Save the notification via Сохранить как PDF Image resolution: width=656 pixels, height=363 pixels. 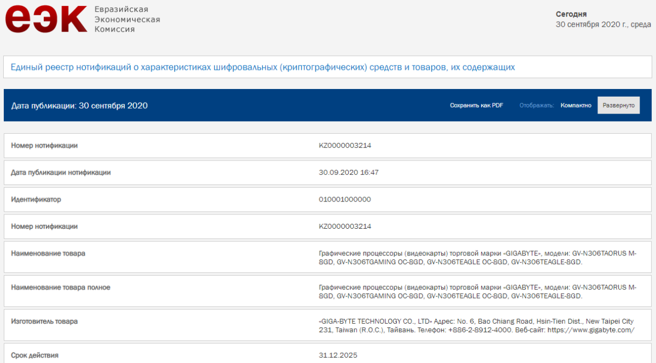pos(476,105)
